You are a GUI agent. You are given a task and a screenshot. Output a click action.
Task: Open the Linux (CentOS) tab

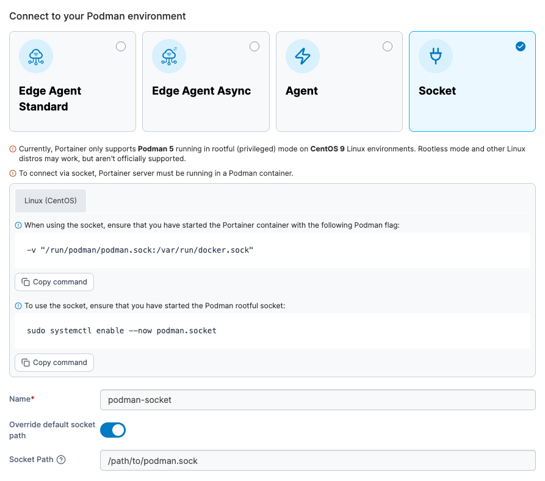(51, 200)
